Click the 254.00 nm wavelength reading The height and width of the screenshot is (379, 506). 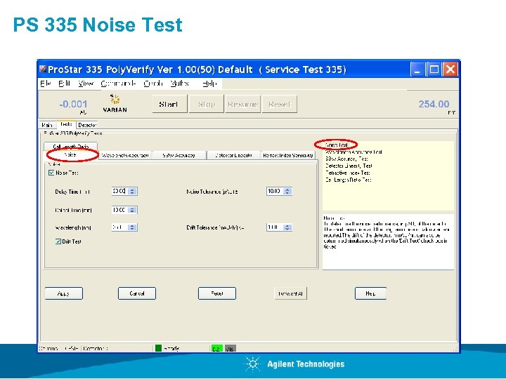(x=434, y=105)
